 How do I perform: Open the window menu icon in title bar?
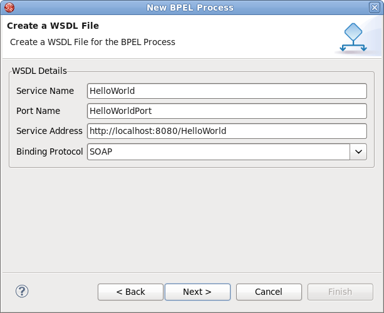(7, 8)
